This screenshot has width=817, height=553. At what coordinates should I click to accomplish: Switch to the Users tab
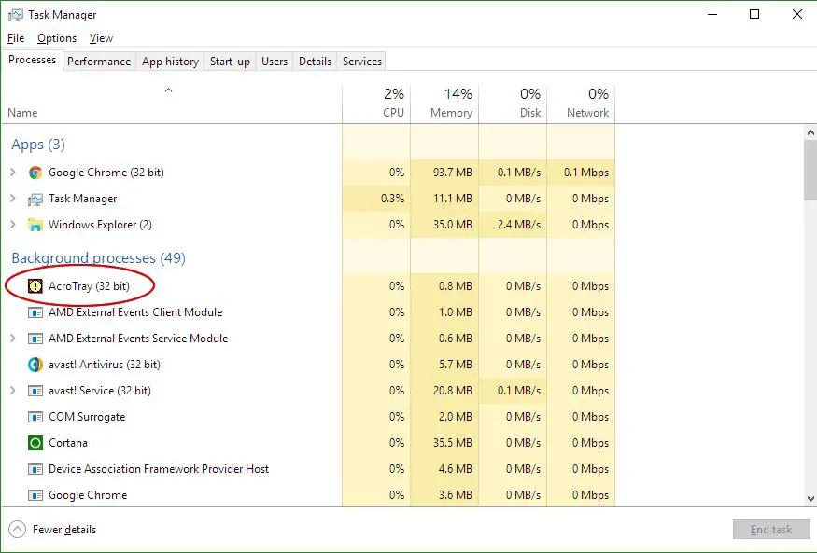click(275, 62)
